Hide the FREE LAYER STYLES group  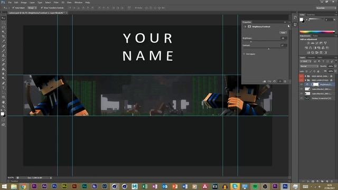point(302,80)
